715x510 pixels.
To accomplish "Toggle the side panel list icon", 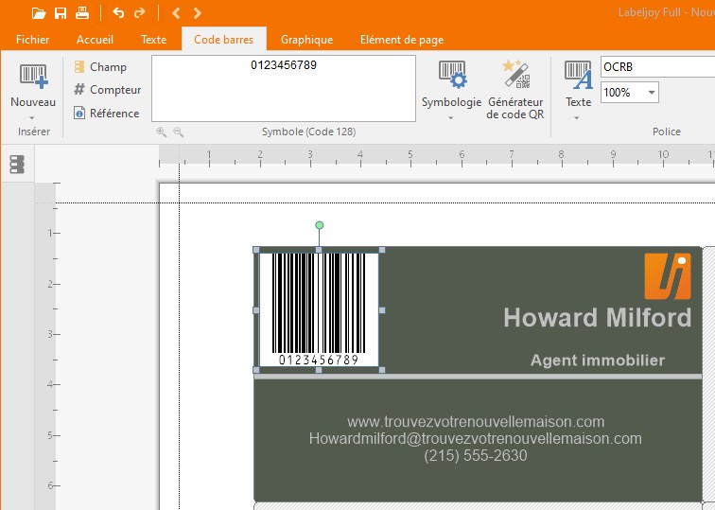I will pyautogui.click(x=17, y=165).
